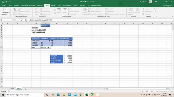Click Relleno rápido command
The height and width of the screenshot is (97, 174).
pos(94,9)
